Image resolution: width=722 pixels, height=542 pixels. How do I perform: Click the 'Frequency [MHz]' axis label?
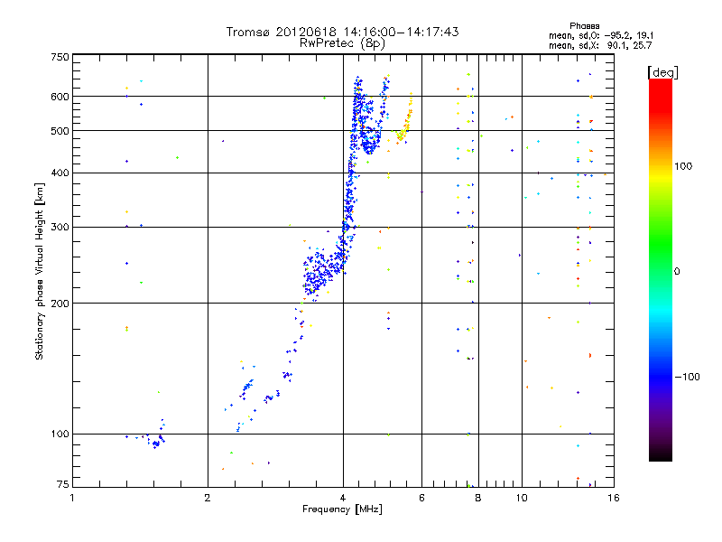point(342,509)
